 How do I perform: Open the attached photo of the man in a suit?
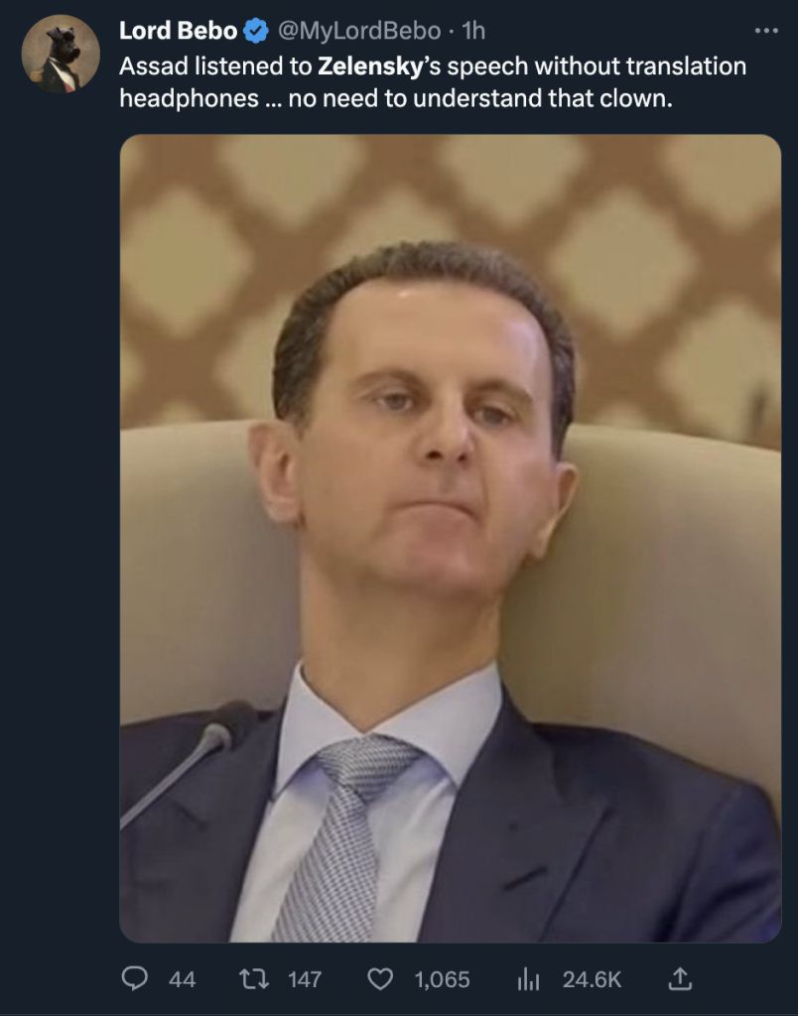click(450, 538)
